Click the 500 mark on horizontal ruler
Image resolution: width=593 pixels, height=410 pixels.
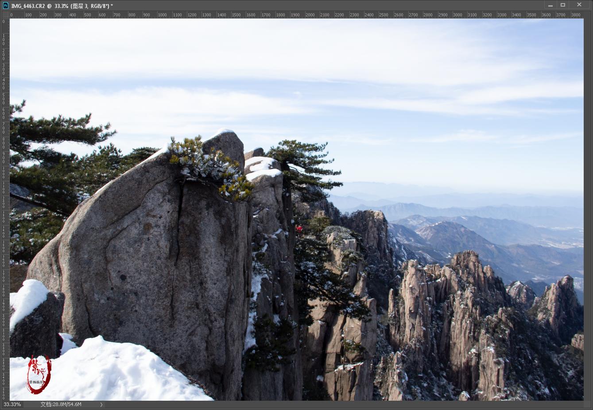(x=88, y=15)
